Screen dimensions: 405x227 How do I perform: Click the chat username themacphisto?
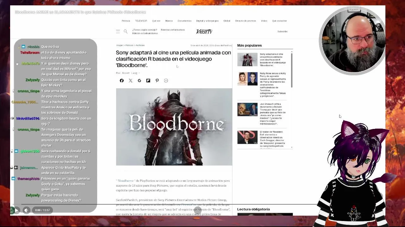28,179
